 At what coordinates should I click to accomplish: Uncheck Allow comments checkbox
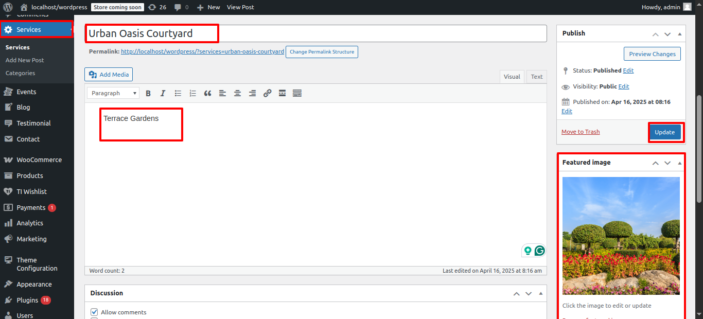[x=94, y=312]
